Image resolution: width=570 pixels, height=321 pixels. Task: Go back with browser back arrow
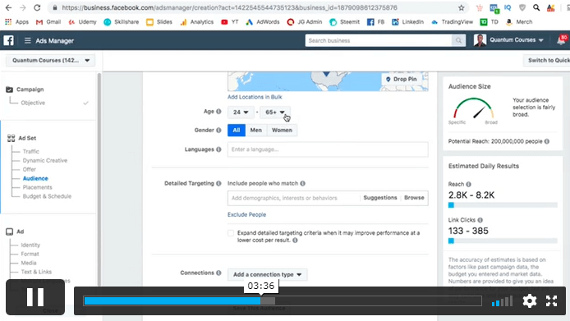coord(8,7)
